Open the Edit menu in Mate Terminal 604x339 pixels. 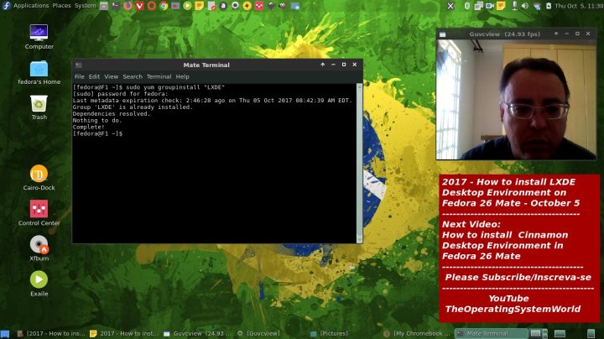click(94, 76)
